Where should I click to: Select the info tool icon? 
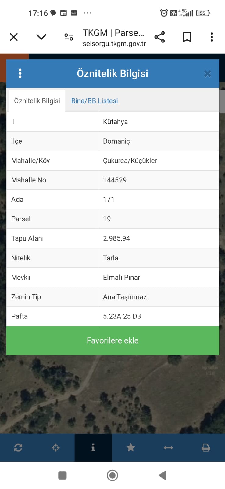[x=93, y=448]
